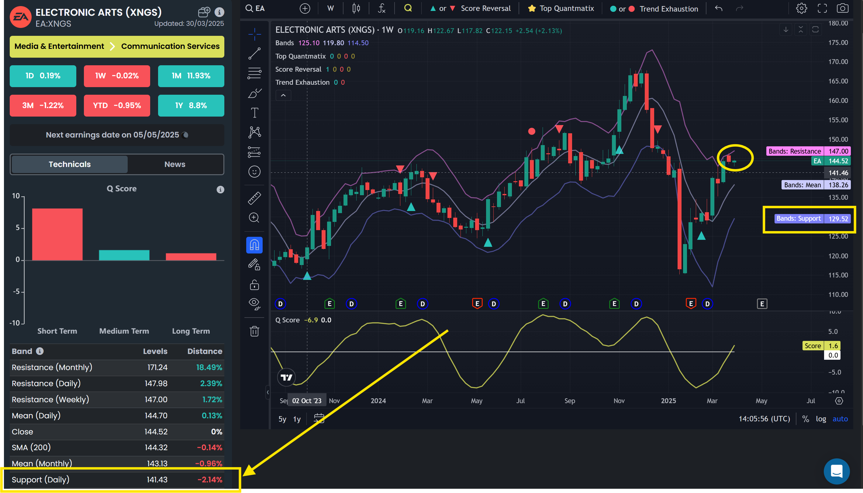The image size is (863, 493).
Task: Switch to the News tab
Action: click(174, 164)
